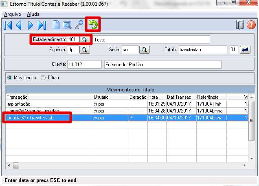
Task: Click the blue confirm arrow beside Título
Action: [245, 50]
